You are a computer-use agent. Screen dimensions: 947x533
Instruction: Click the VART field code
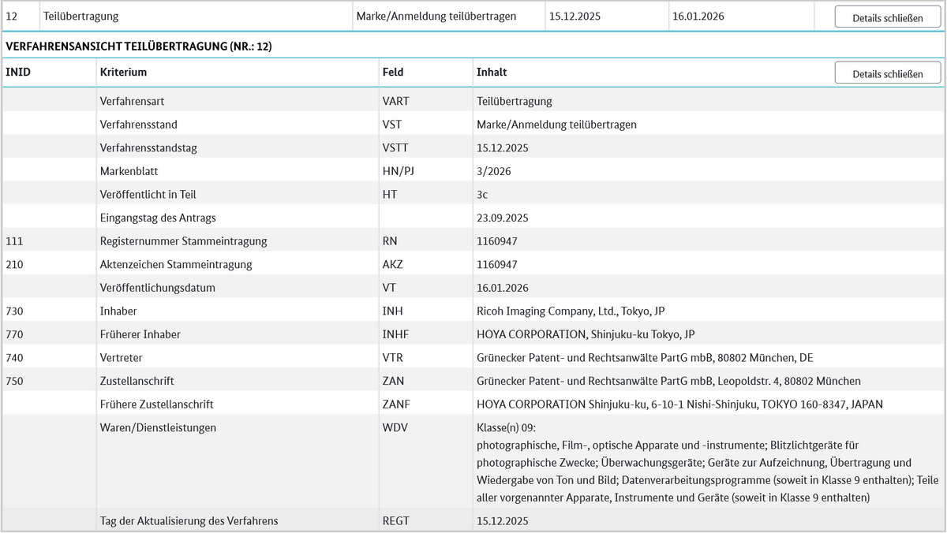395,101
